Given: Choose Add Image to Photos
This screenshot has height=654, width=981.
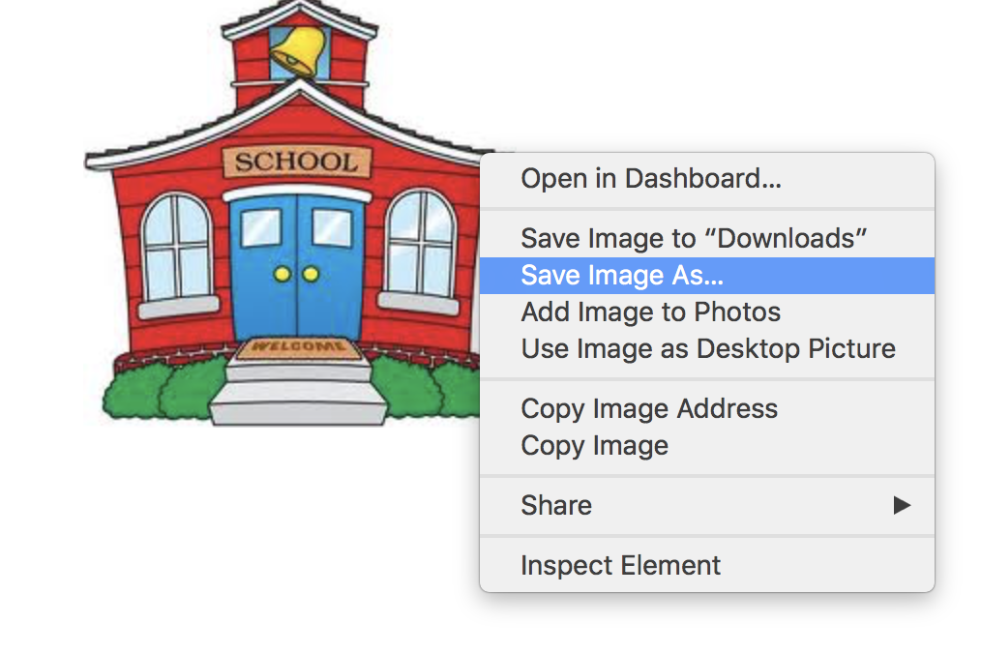Looking at the screenshot, I should [x=707, y=312].
